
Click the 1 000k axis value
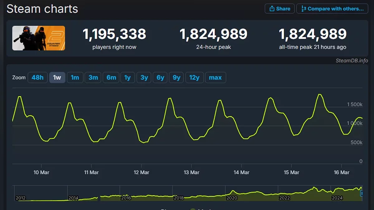pyautogui.click(x=355, y=124)
